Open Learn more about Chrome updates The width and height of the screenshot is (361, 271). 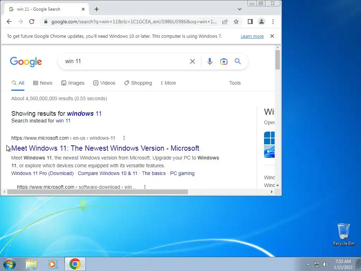click(x=252, y=36)
